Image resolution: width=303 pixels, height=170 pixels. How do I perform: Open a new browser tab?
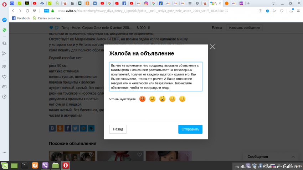(248, 3)
